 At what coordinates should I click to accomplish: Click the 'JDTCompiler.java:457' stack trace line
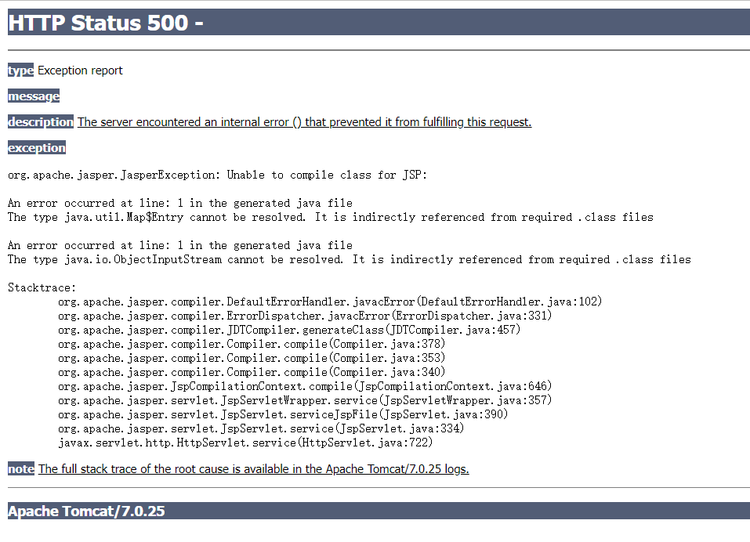[289, 330]
